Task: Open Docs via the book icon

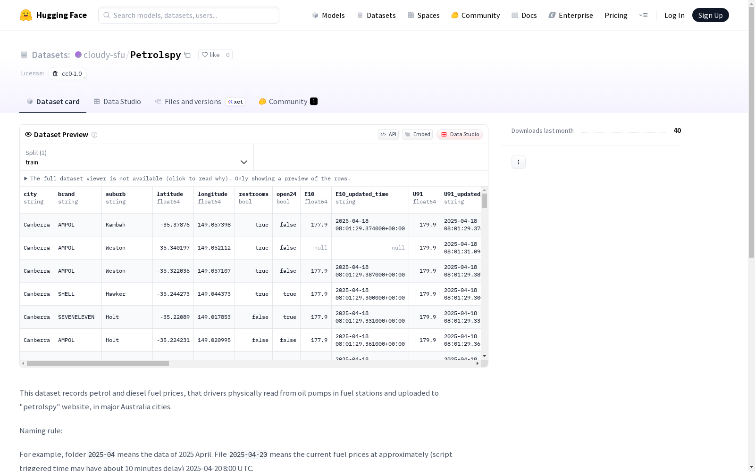Action: click(x=515, y=15)
